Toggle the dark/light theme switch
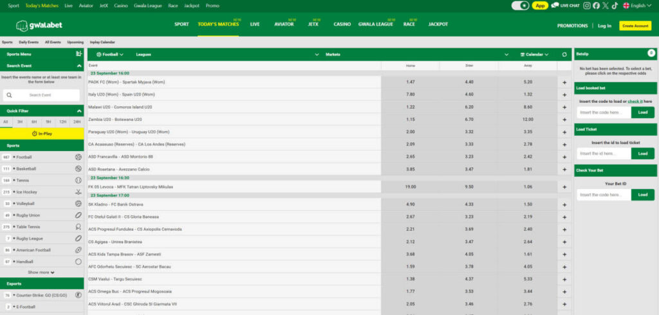 [x=520, y=5]
